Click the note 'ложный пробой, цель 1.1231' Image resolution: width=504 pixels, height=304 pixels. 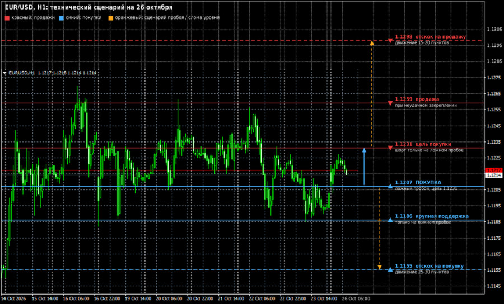tap(426, 188)
